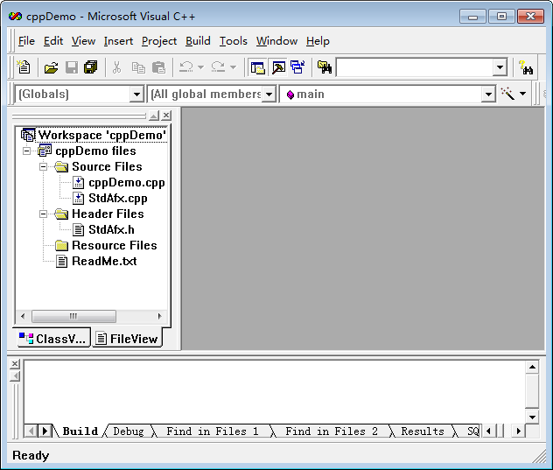Screen dimensions: 553x470
Task: Click the StdAfx.h file icon
Action: [78, 229]
